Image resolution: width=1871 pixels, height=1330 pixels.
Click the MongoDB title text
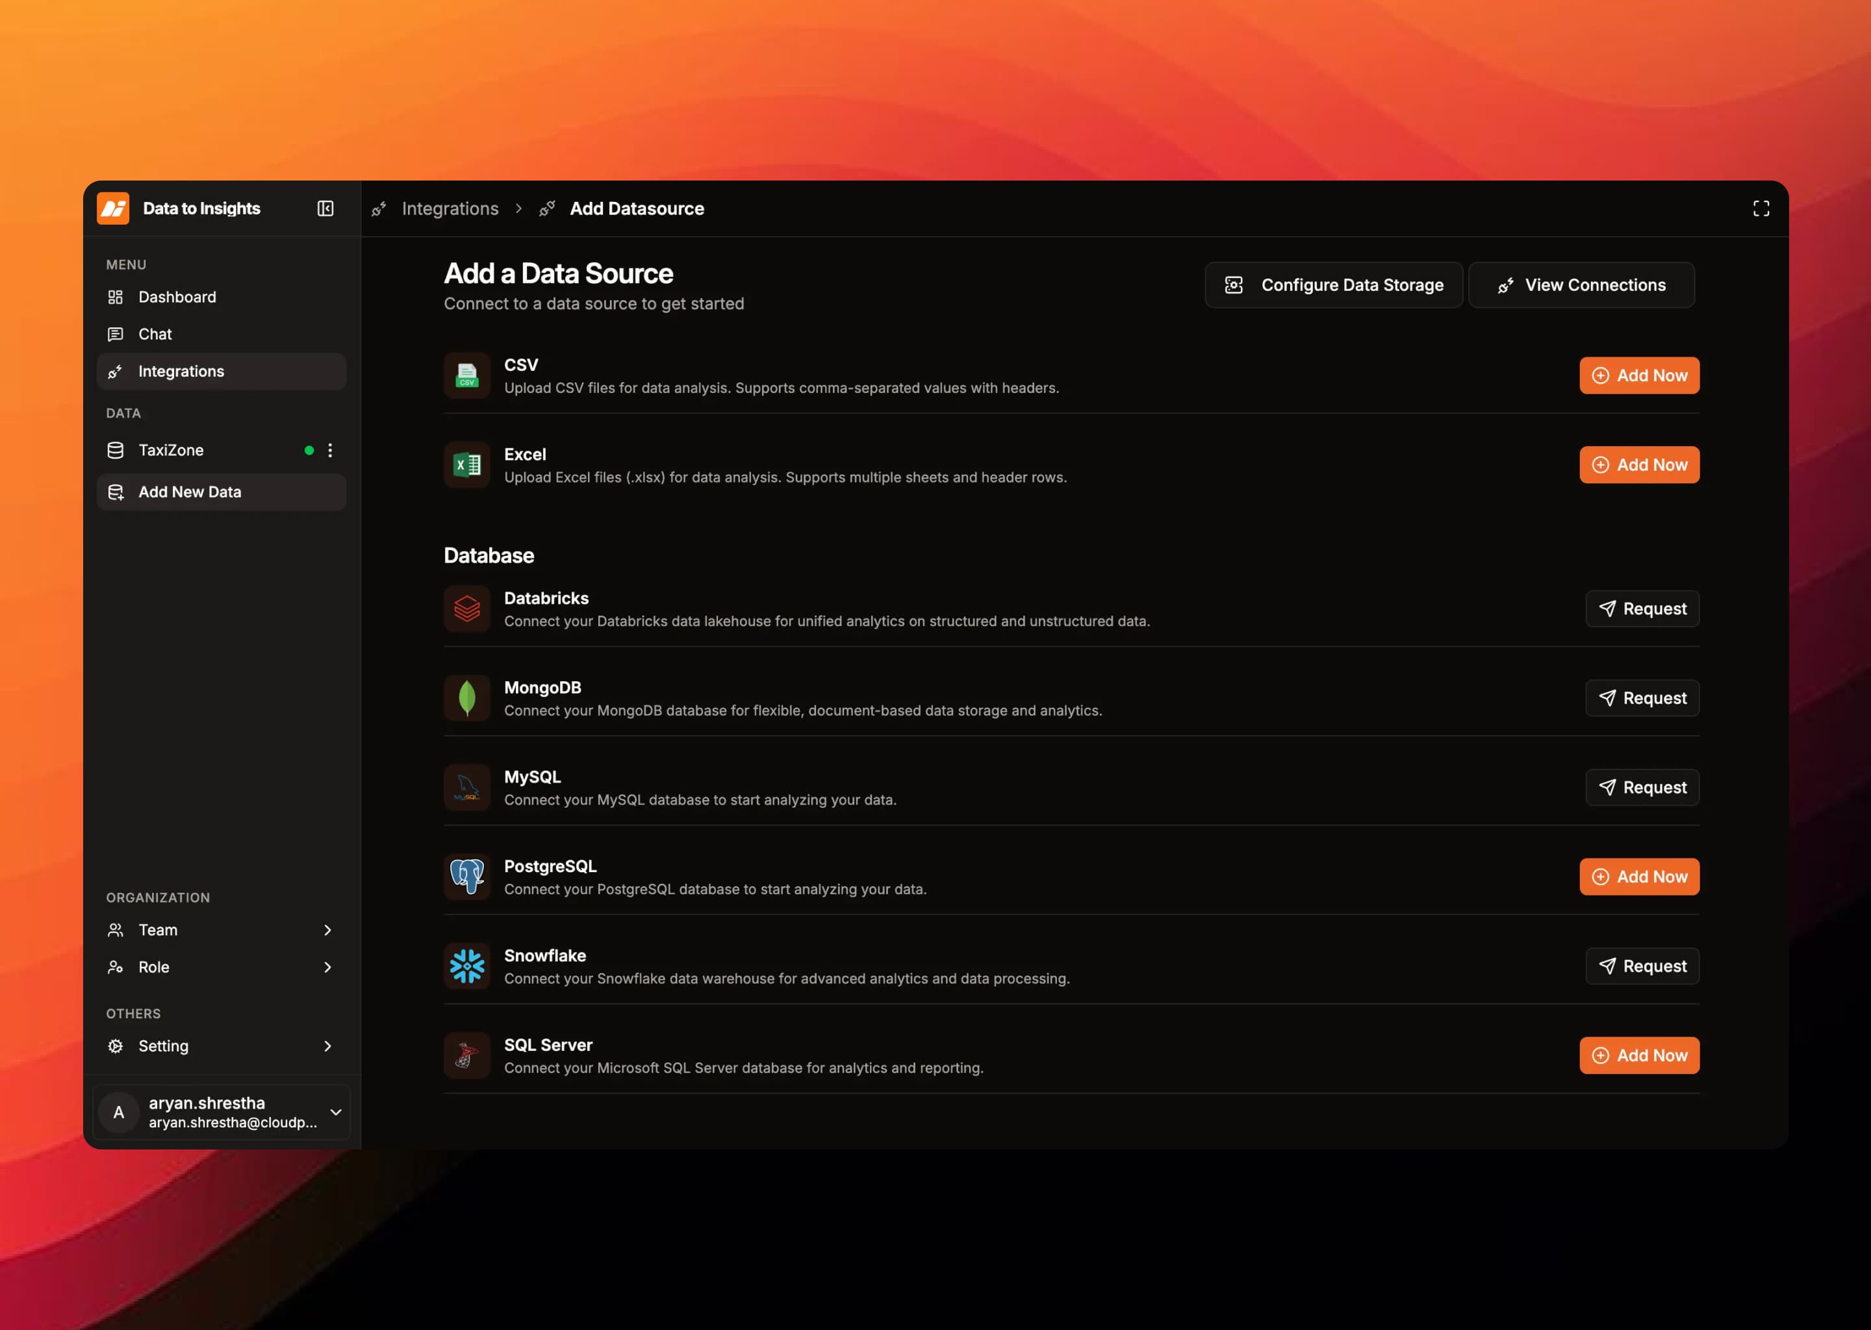point(542,687)
